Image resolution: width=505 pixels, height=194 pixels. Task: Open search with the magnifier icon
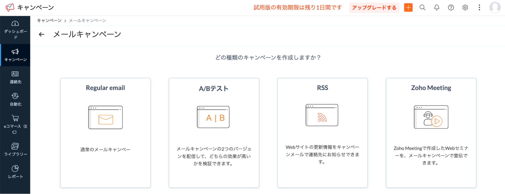pyautogui.click(x=422, y=8)
